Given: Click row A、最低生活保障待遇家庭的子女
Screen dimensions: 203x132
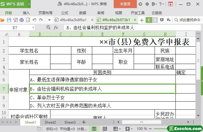Looking at the screenshot, I should [x=102, y=80].
